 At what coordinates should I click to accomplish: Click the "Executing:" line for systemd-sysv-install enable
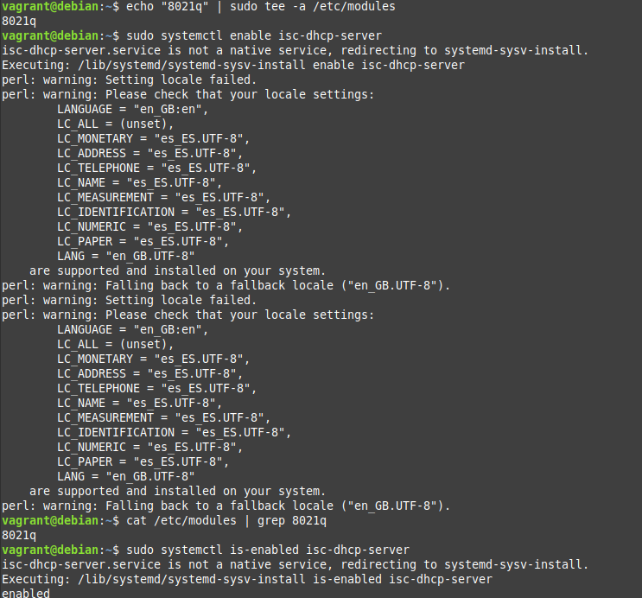(233, 65)
